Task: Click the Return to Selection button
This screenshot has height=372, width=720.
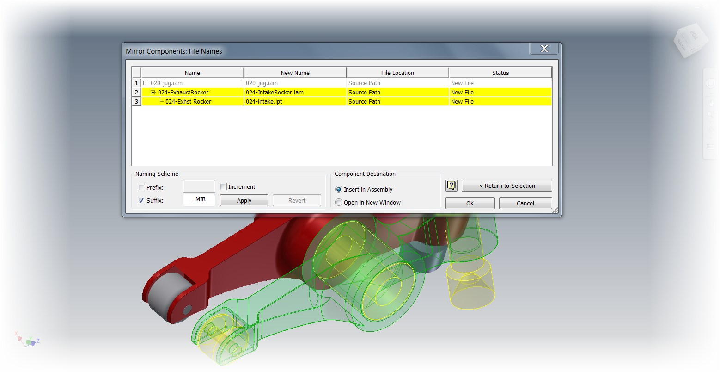Action: tap(506, 185)
